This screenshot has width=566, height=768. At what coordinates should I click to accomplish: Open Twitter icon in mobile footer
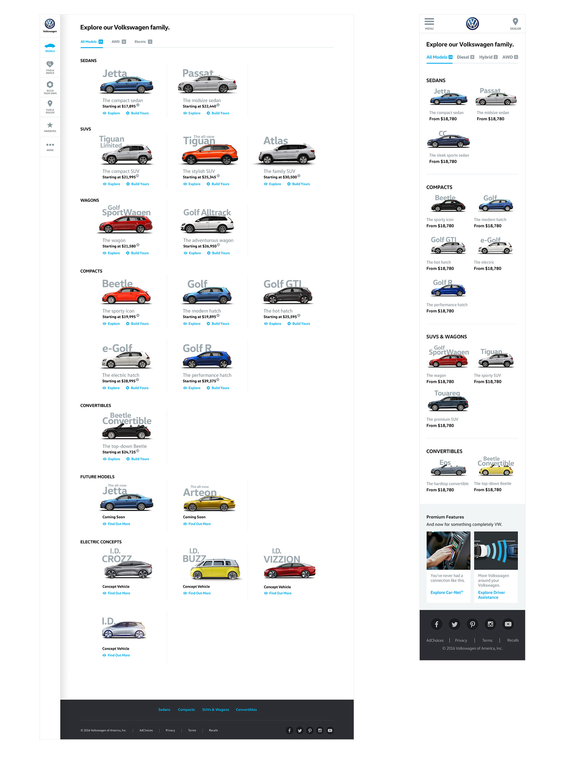coord(454,624)
